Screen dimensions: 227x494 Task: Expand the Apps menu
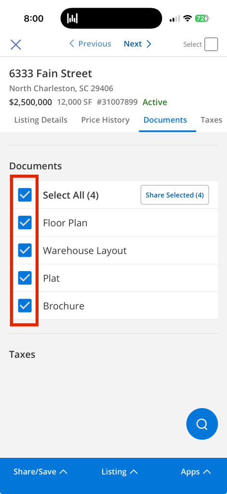(196, 472)
